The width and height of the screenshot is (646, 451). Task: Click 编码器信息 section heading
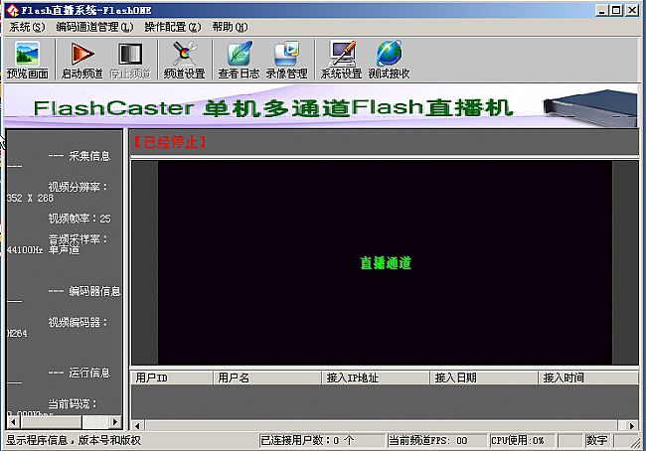(x=94, y=291)
